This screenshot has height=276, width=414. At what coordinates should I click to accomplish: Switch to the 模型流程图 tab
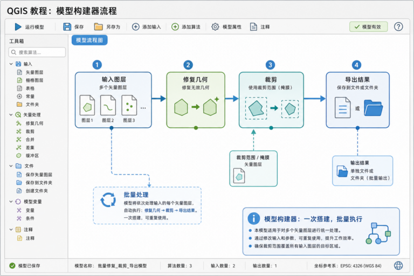click(x=89, y=40)
